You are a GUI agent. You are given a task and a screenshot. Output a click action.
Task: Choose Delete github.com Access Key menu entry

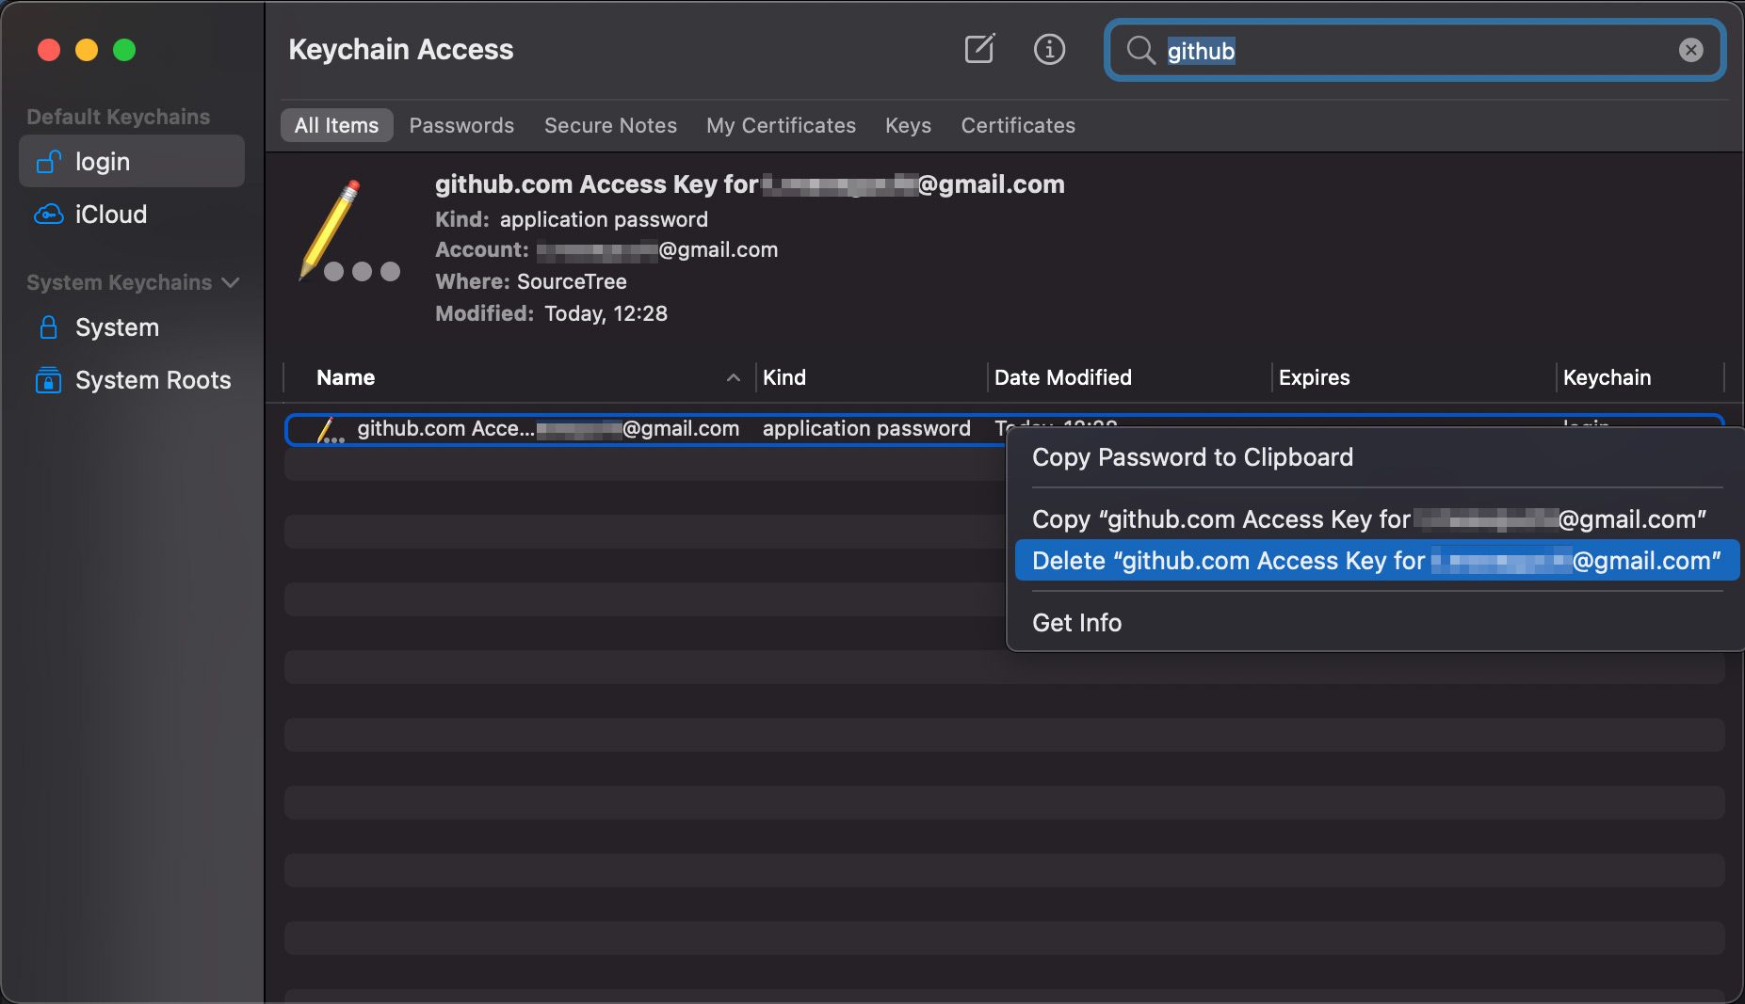[1377, 561]
